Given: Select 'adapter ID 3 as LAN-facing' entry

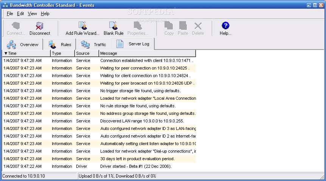Looking at the screenshot, I should click(x=99, y=128).
